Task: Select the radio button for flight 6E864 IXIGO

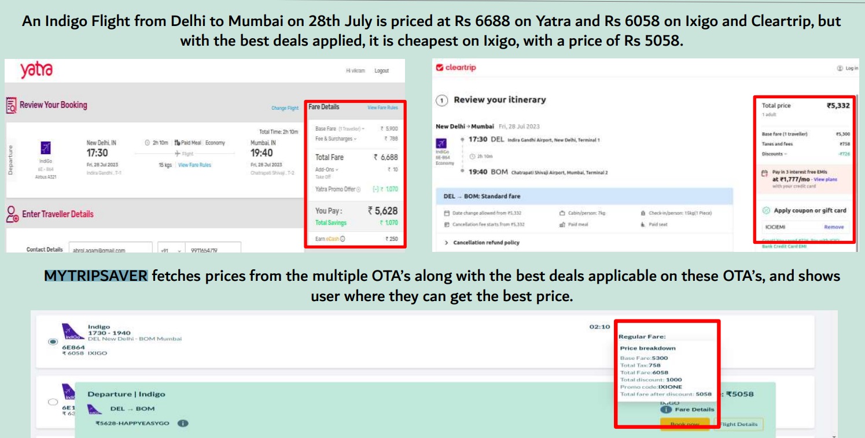Action: point(53,342)
